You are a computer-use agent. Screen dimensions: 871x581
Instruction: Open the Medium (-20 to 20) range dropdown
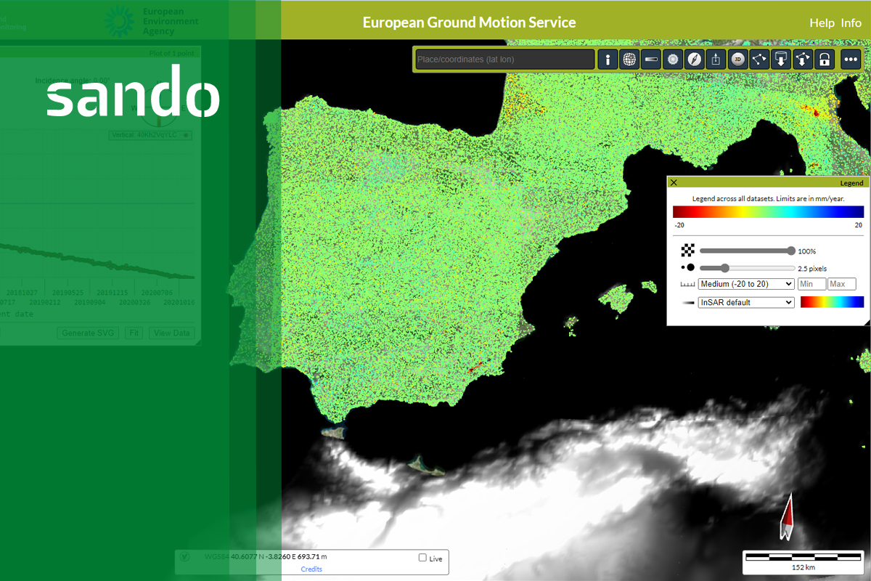[746, 284]
